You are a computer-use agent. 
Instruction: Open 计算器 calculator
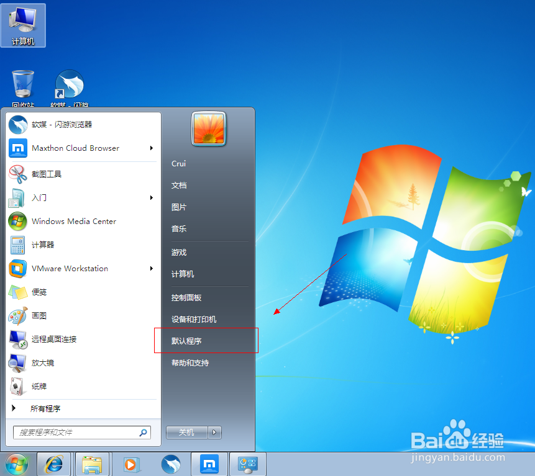click(x=82, y=245)
